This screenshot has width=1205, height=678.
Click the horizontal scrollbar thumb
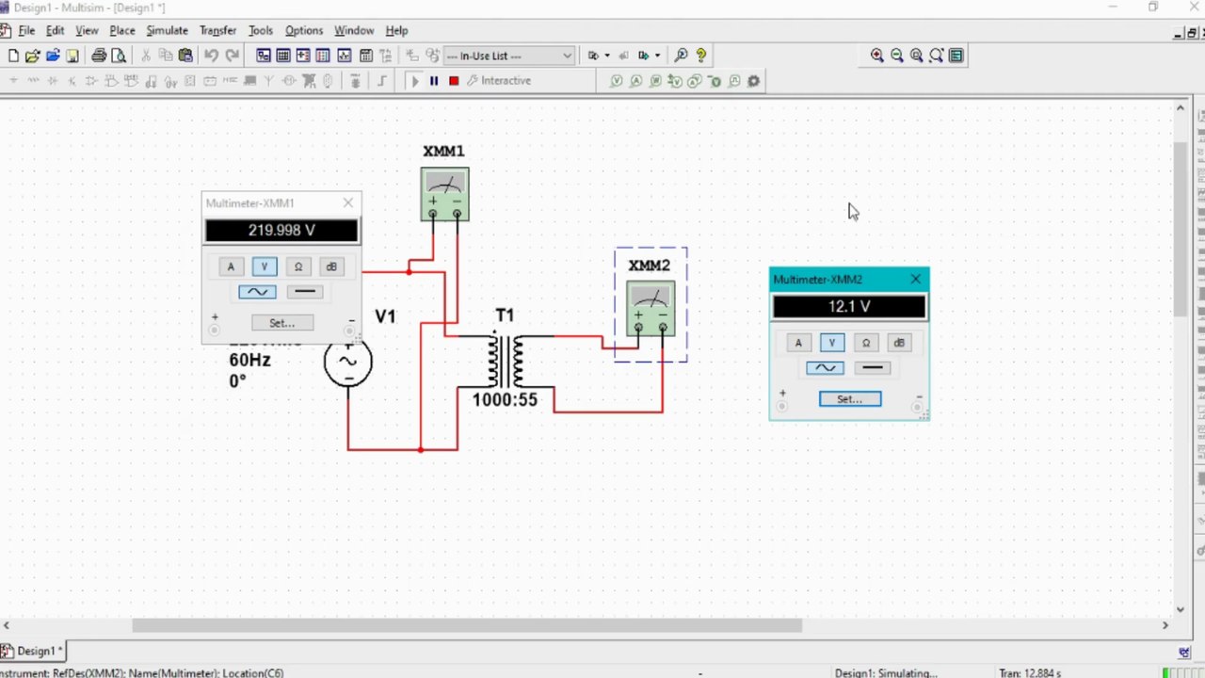pos(467,625)
